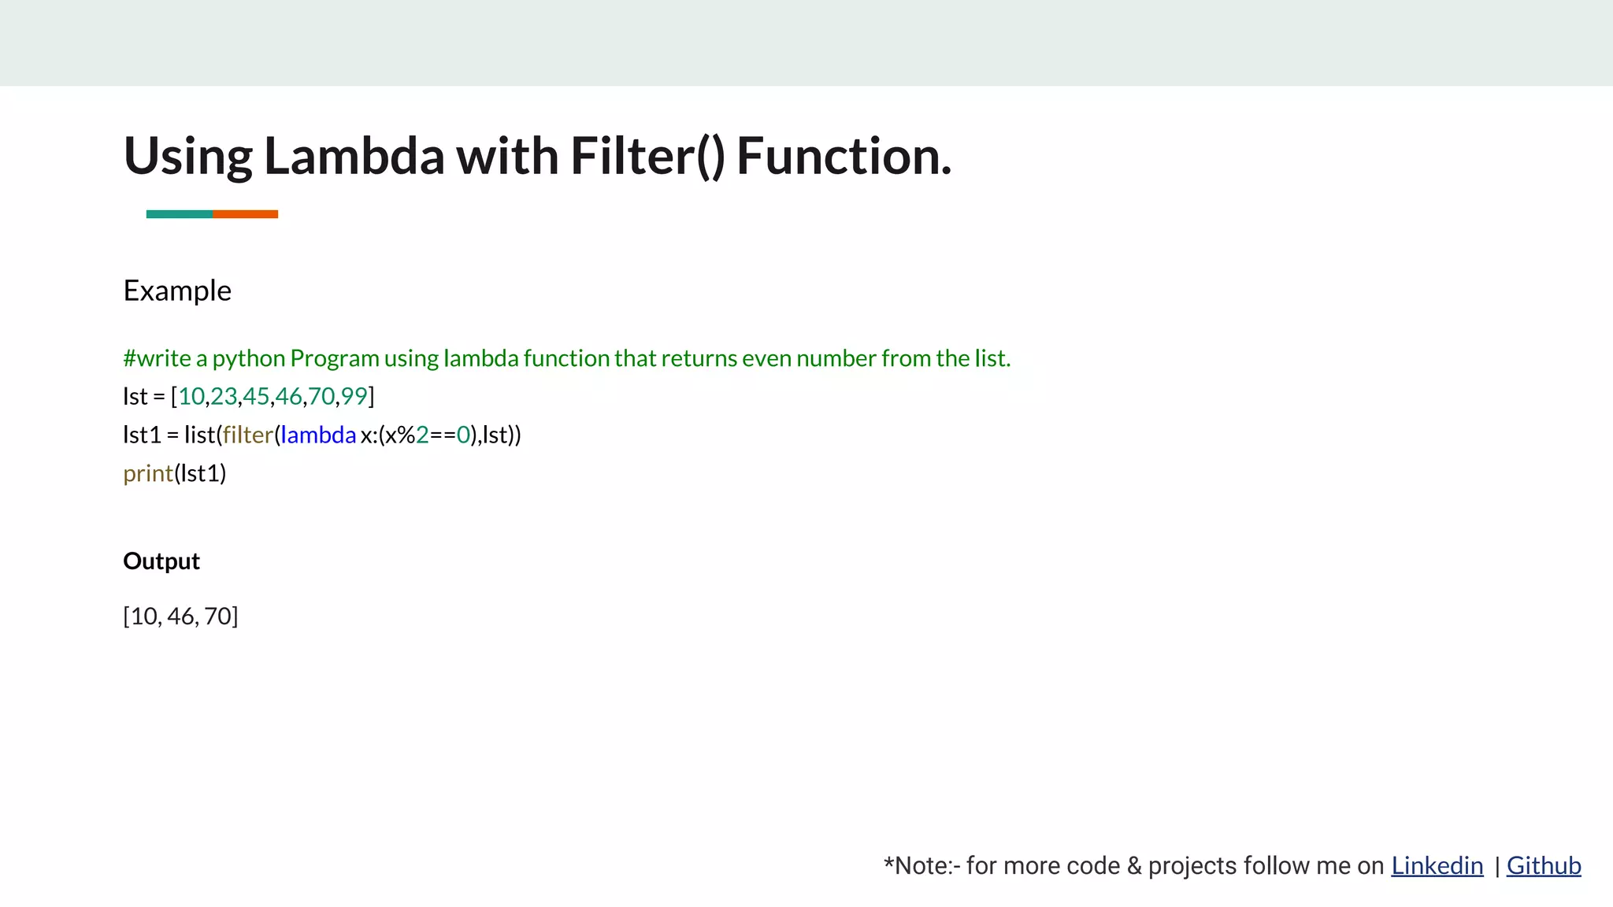1613x907 pixels.
Task: Click the "lst1" variable at the assignment line start
Action: point(142,435)
